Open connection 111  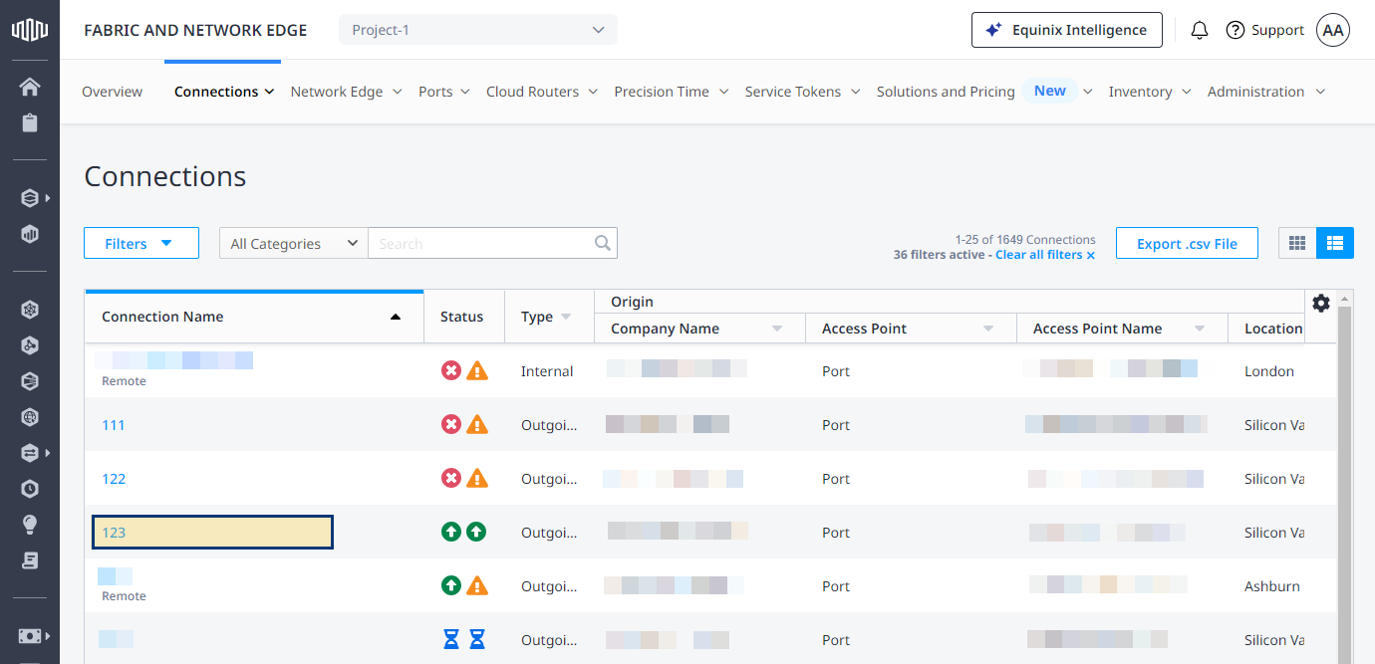pyautogui.click(x=114, y=425)
